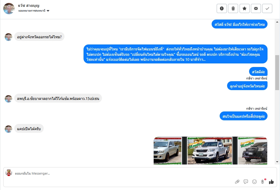Delete the conversation with the trash icon
The height and width of the screenshot is (190, 280).
pos(233,8)
